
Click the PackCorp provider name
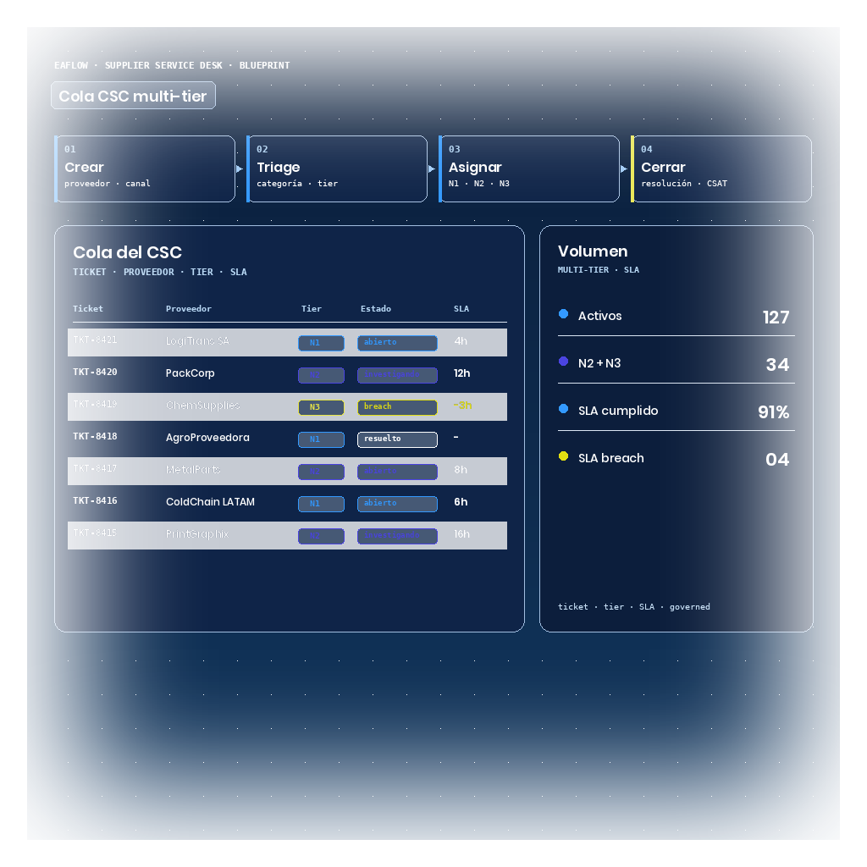tap(191, 373)
